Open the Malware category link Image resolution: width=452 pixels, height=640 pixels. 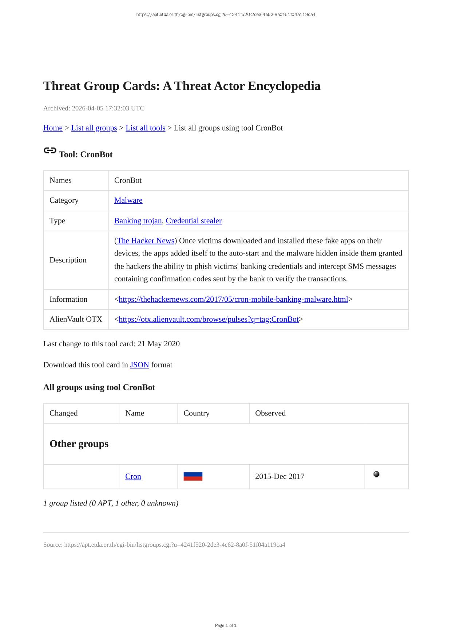[x=128, y=200]
